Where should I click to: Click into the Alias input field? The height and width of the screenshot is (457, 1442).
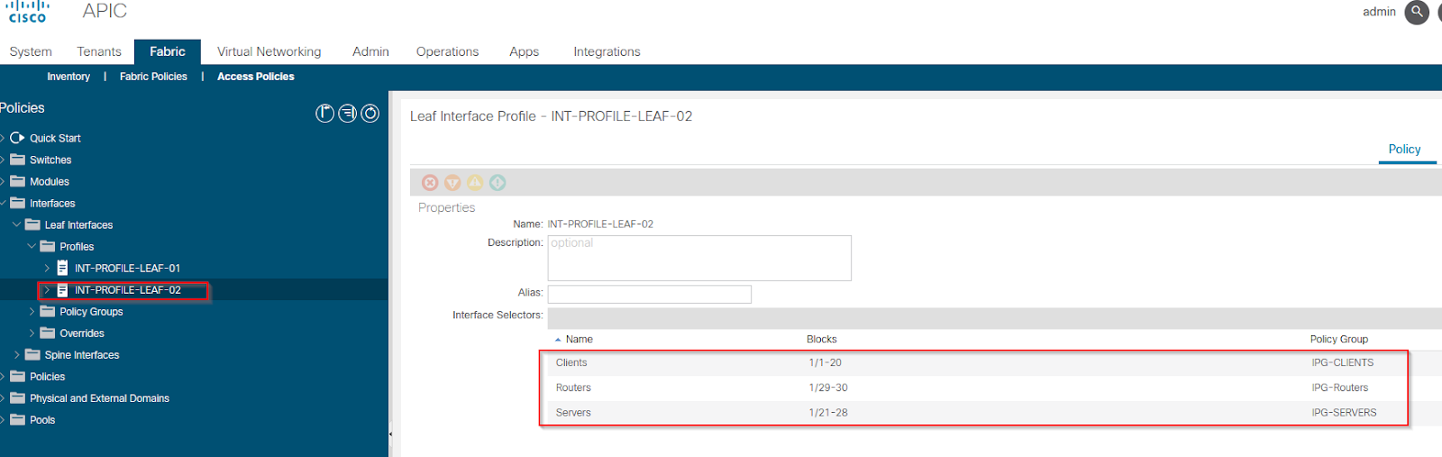[x=649, y=294]
